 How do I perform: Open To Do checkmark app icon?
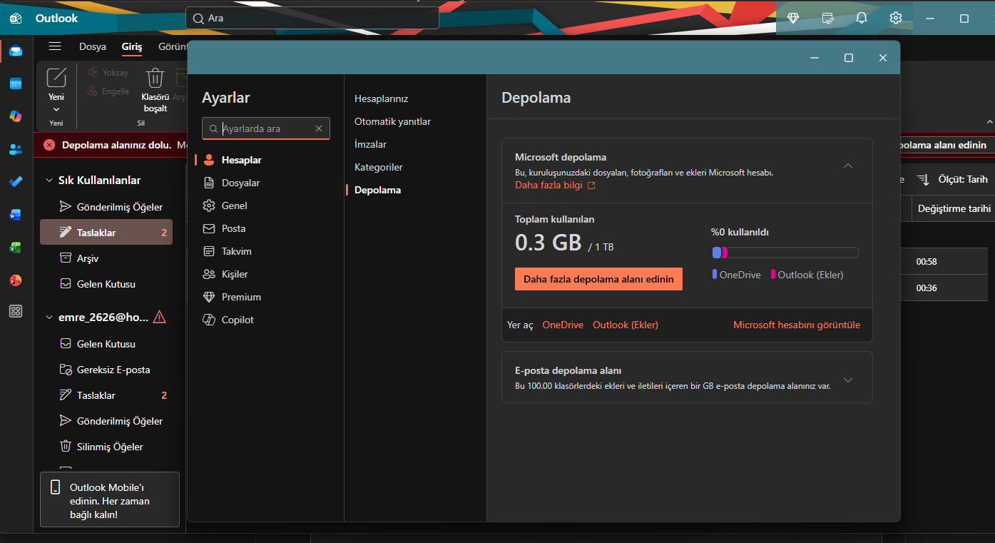tap(16, 182)
